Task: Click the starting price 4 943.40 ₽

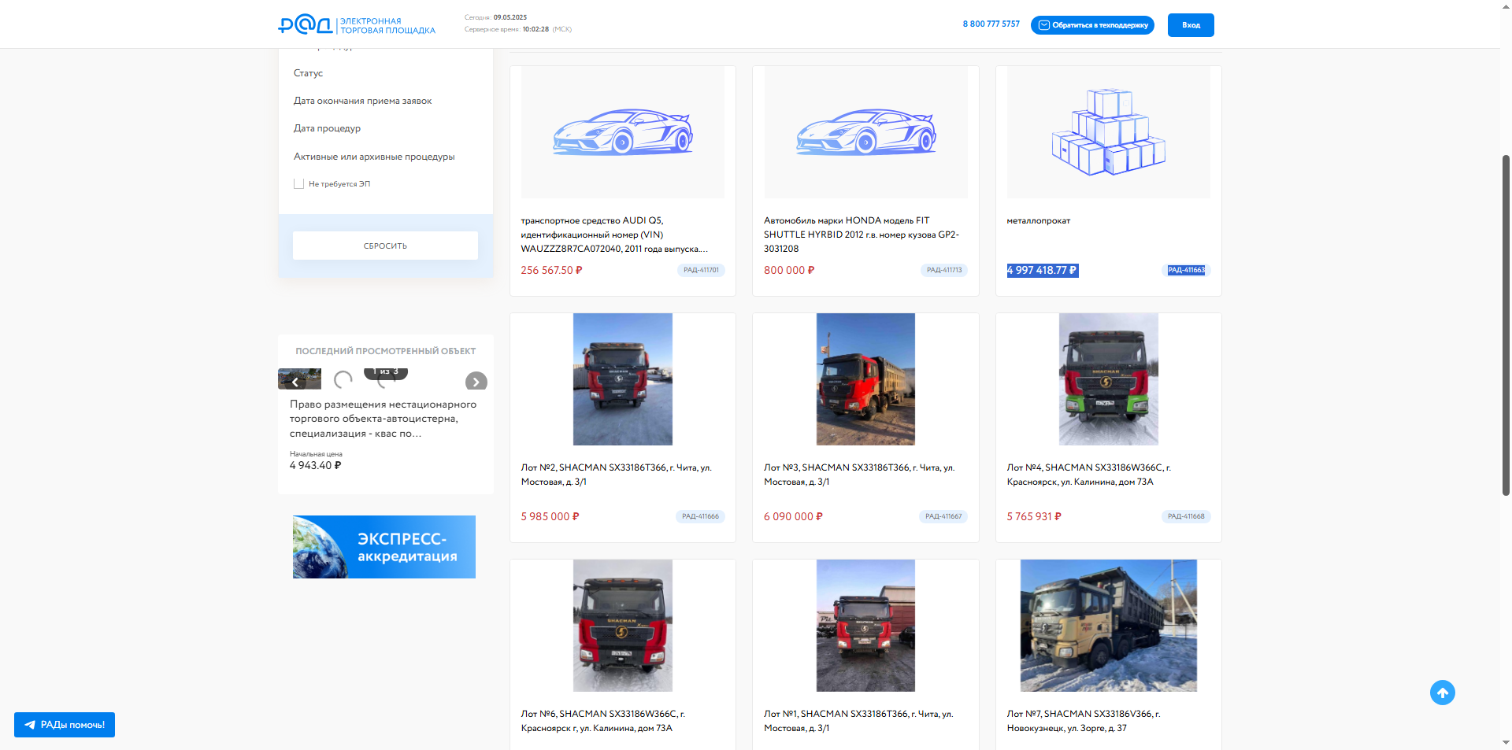Action: (x=315, y=465)
